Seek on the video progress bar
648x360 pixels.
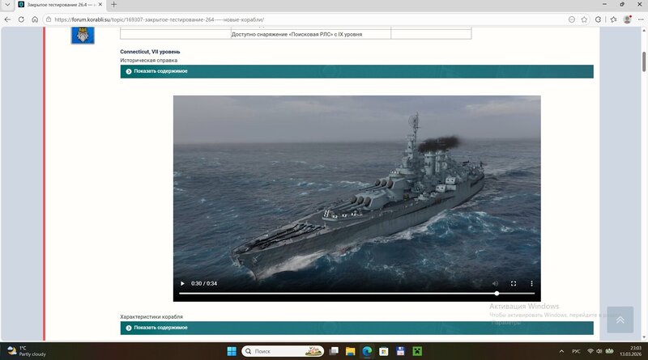point(356,294)
